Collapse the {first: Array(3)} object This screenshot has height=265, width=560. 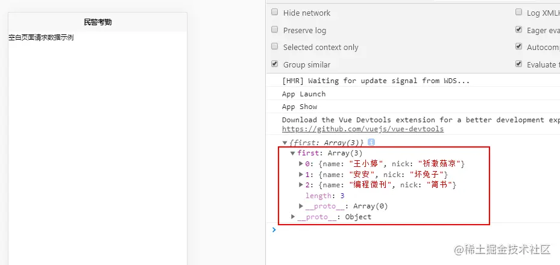pyautogui.click(x=285, y=143)
